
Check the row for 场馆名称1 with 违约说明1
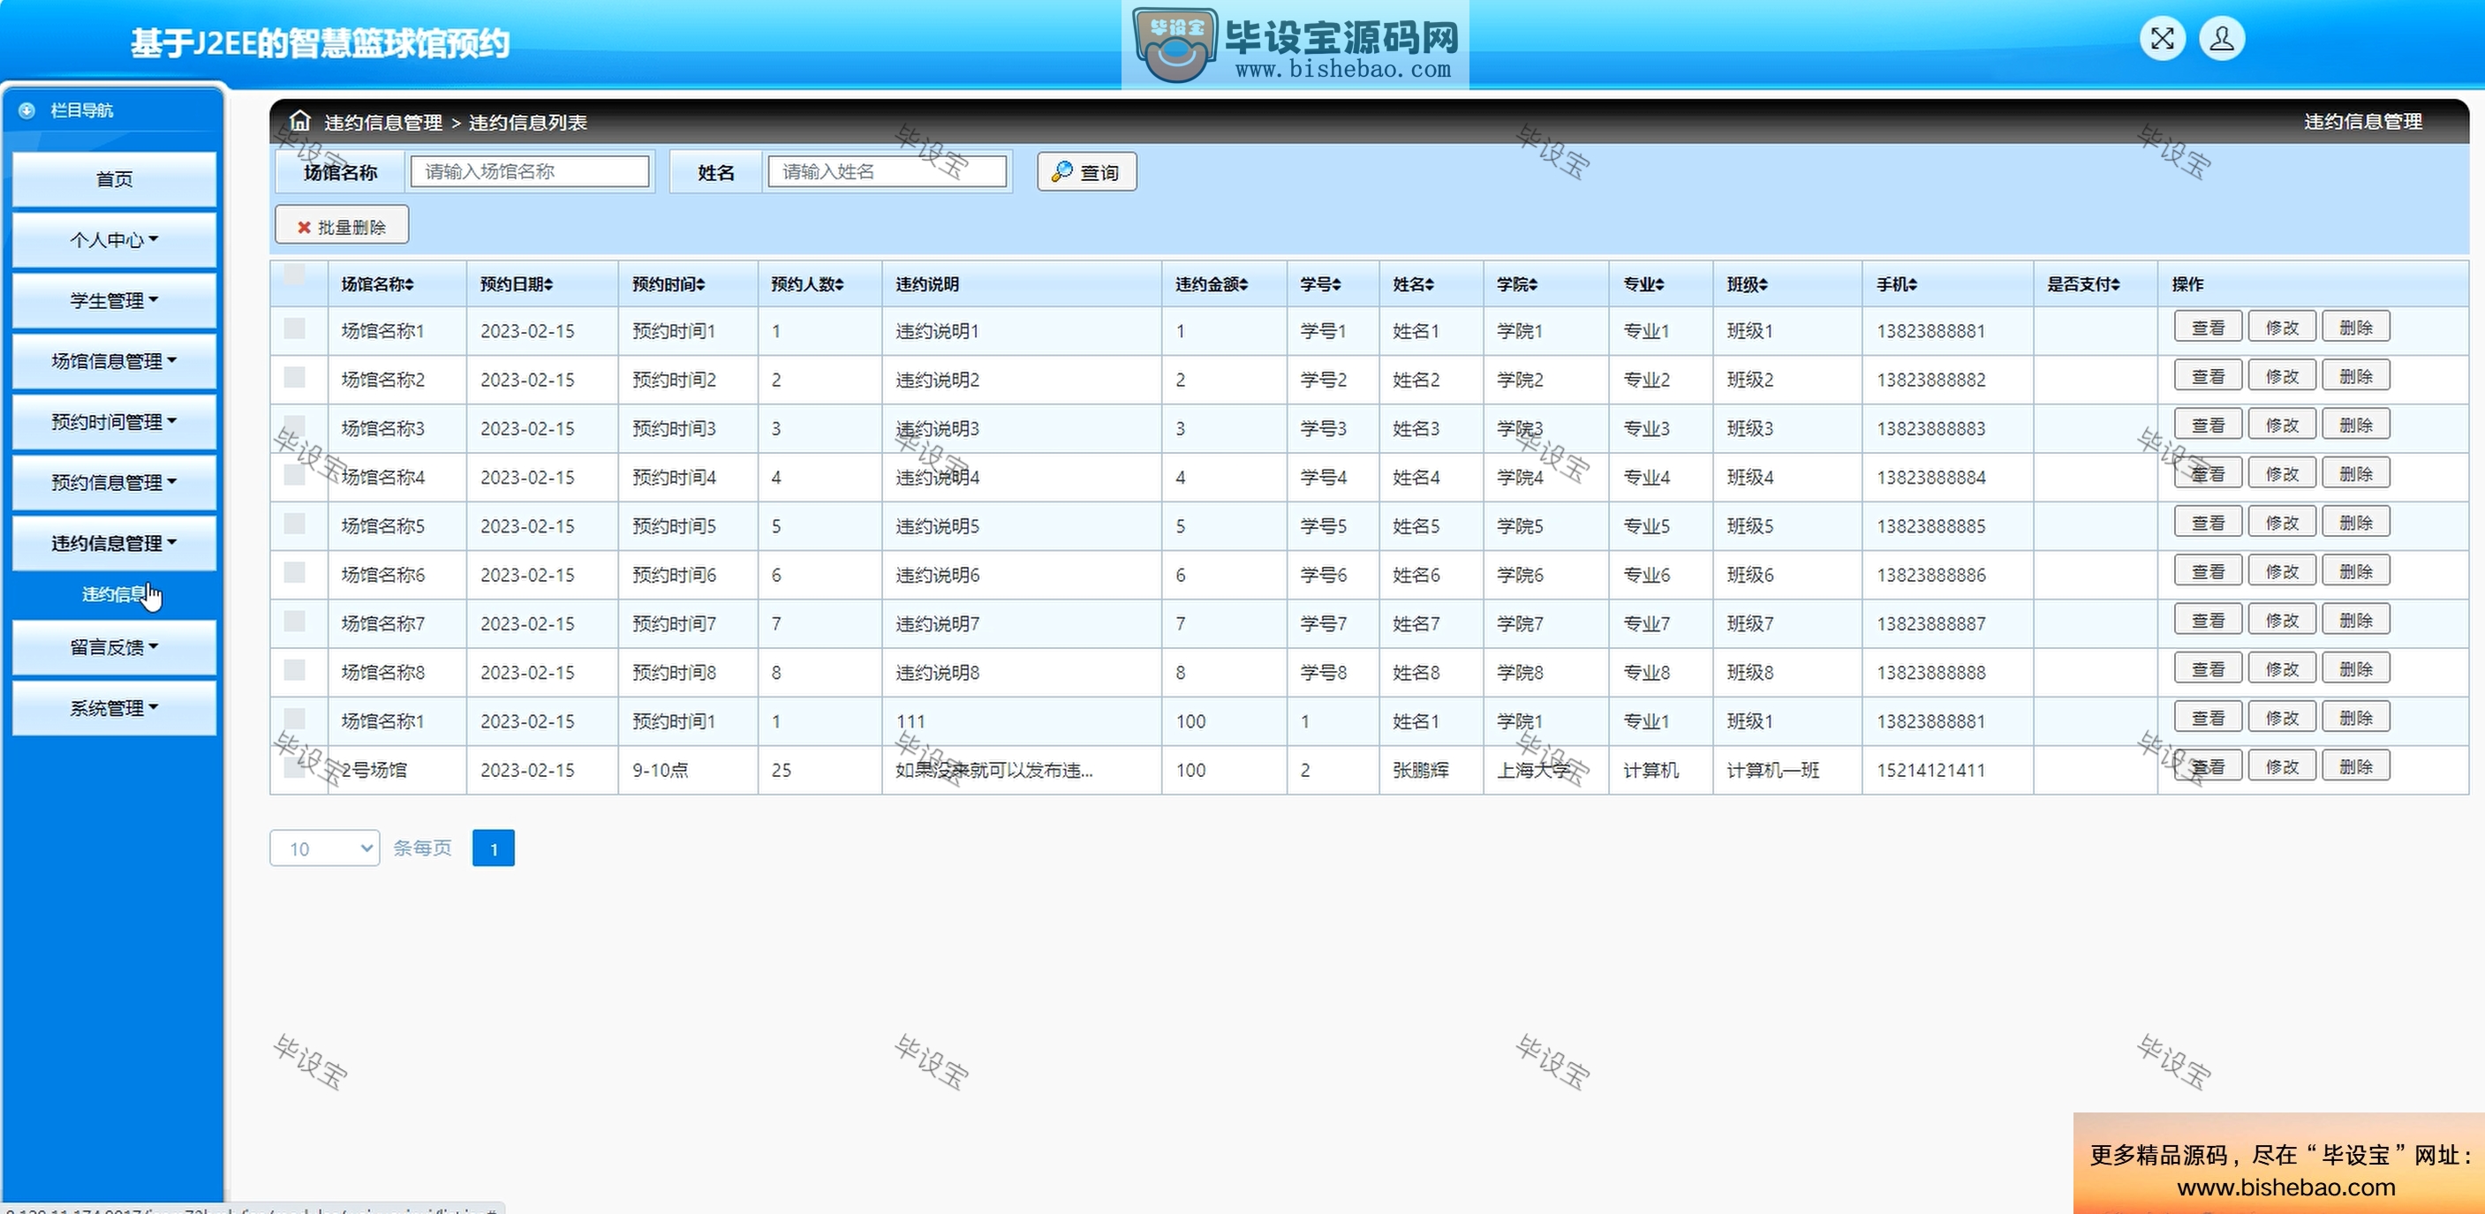point(294,328)
